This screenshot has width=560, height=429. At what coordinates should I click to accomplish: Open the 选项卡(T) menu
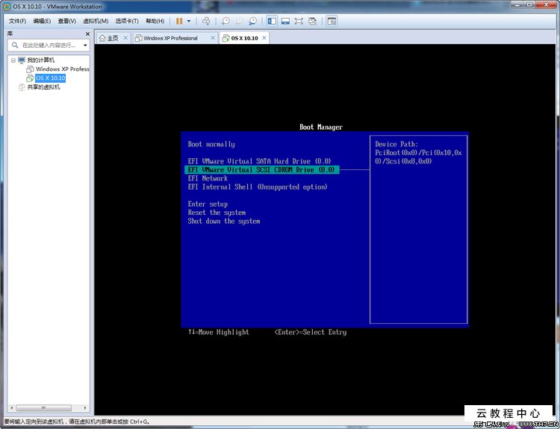[127, 21]
